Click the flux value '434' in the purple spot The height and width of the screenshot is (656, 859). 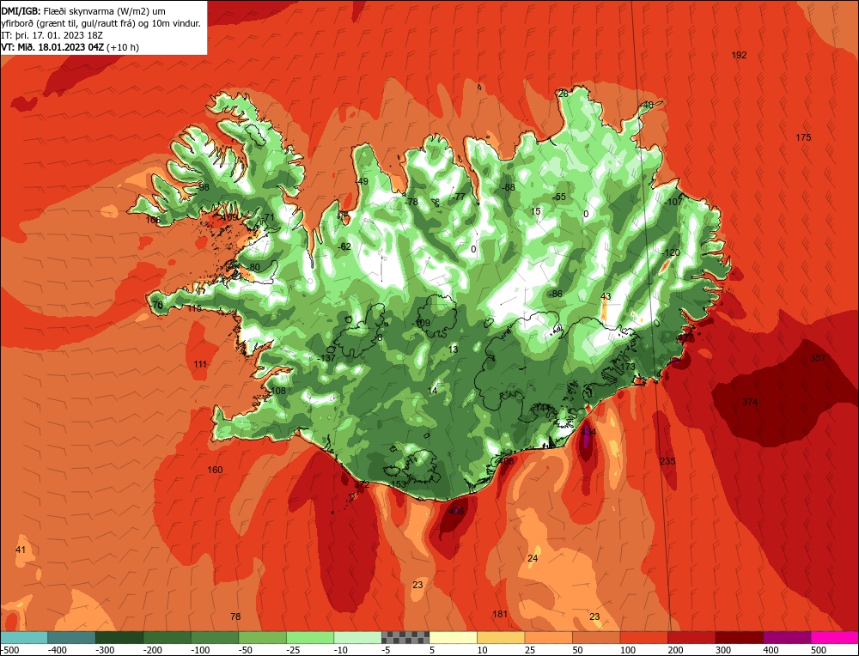click(x=588, y=432)
